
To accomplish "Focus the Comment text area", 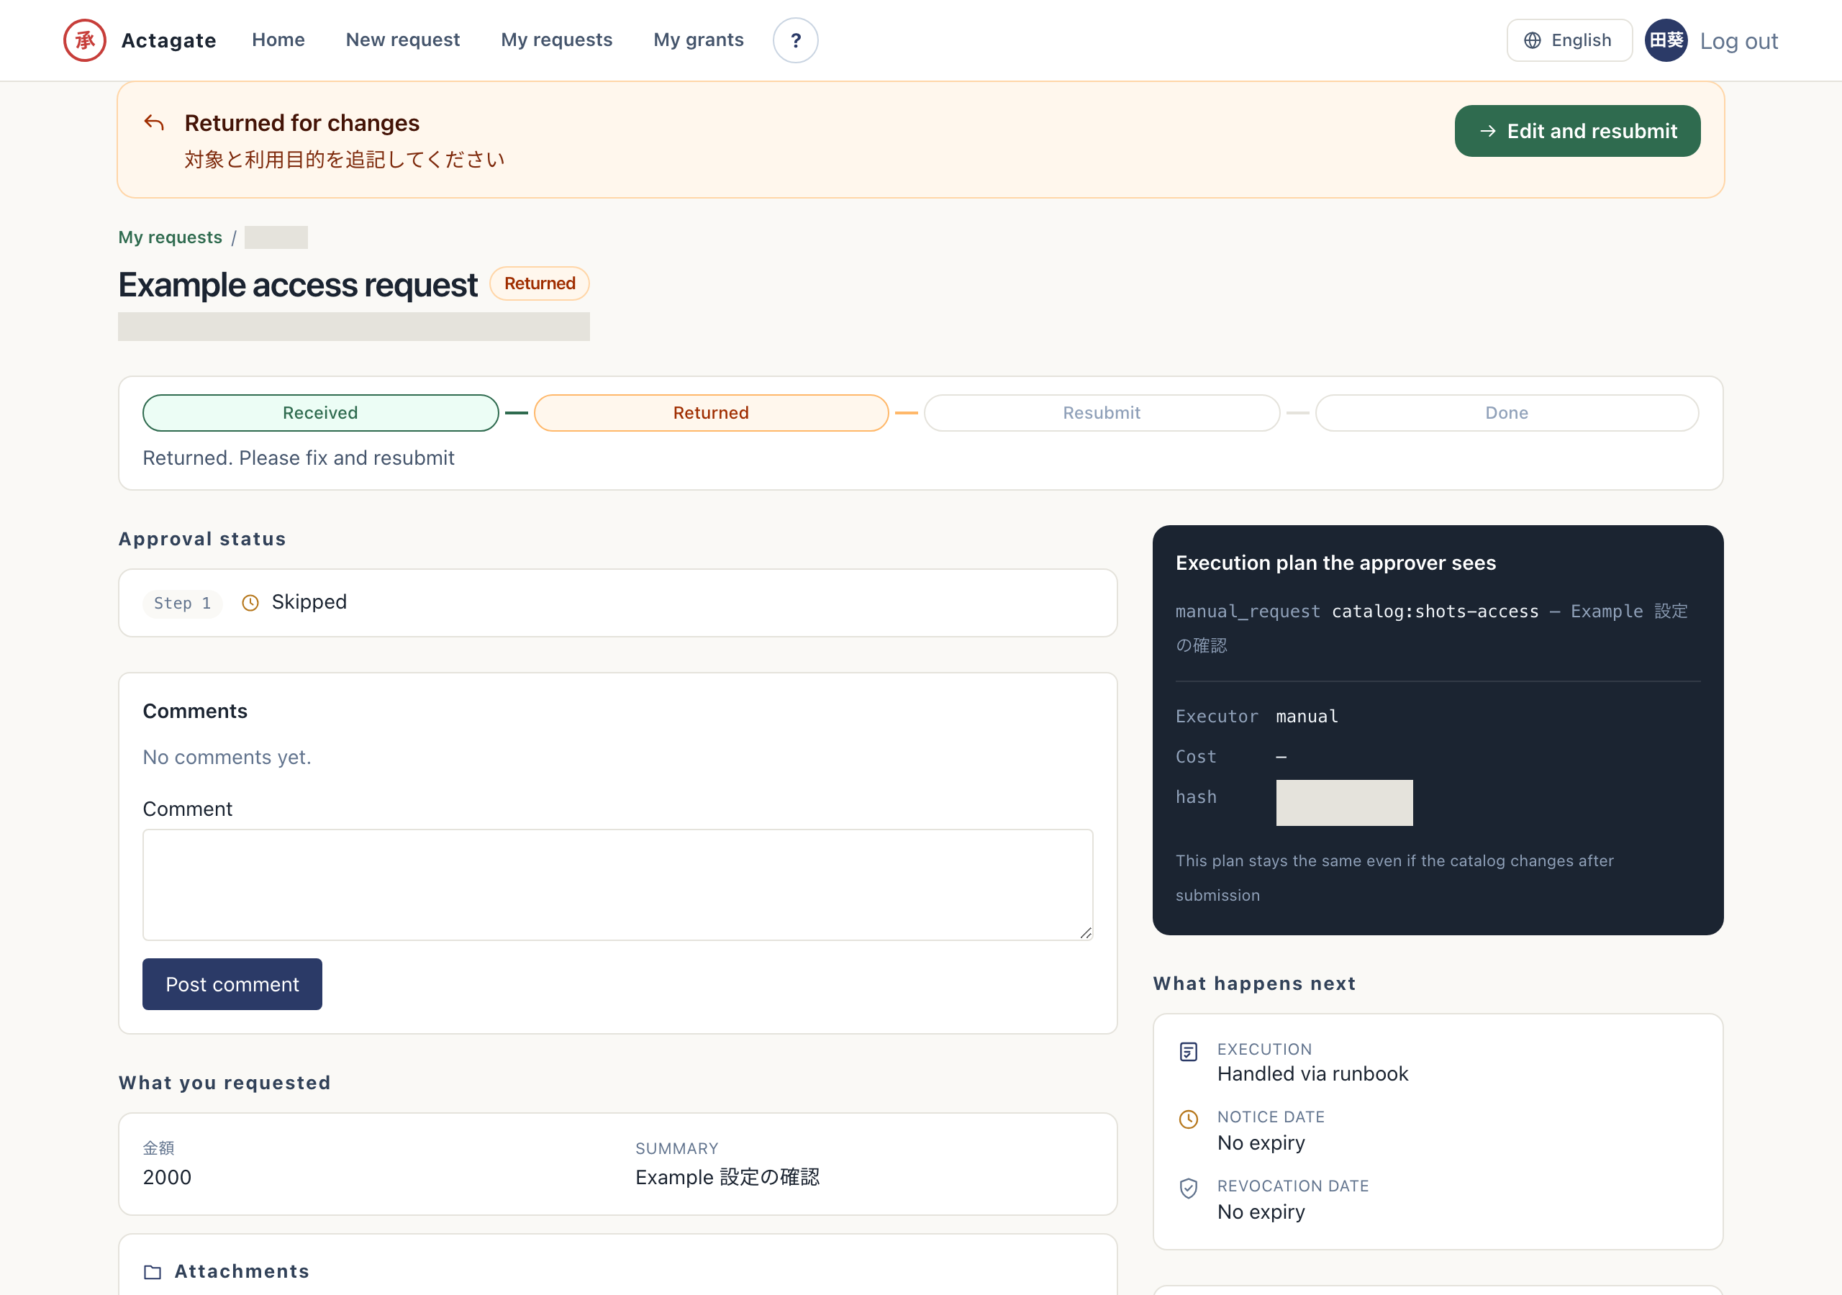I will (618, 884).
